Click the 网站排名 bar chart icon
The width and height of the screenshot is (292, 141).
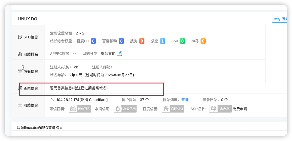[x=20, y=54]
